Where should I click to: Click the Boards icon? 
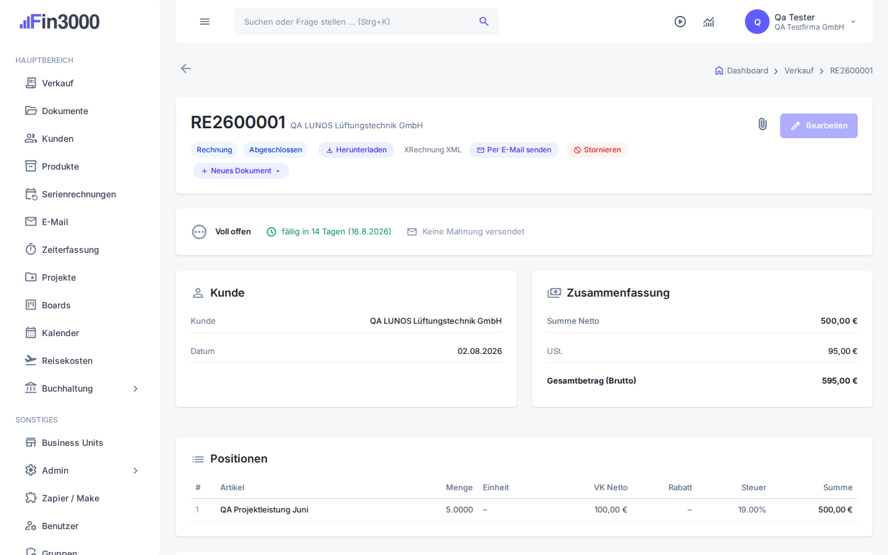[x=31, y=305]
